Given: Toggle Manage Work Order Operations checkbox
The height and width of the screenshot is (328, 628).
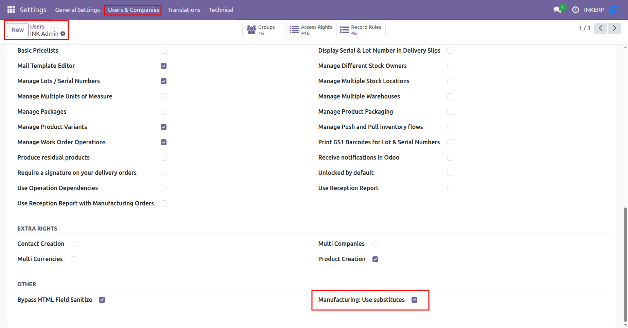Looking at the screenshot, I should coord(164,142).
